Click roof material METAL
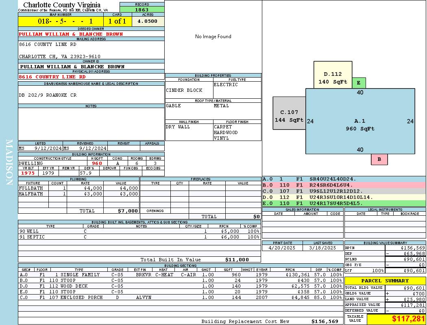 (221, 106)
